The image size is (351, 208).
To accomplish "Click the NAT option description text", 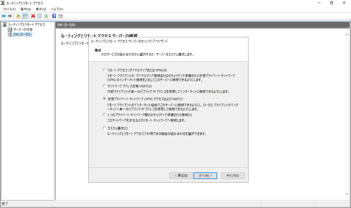I will [x=168, y=91].
